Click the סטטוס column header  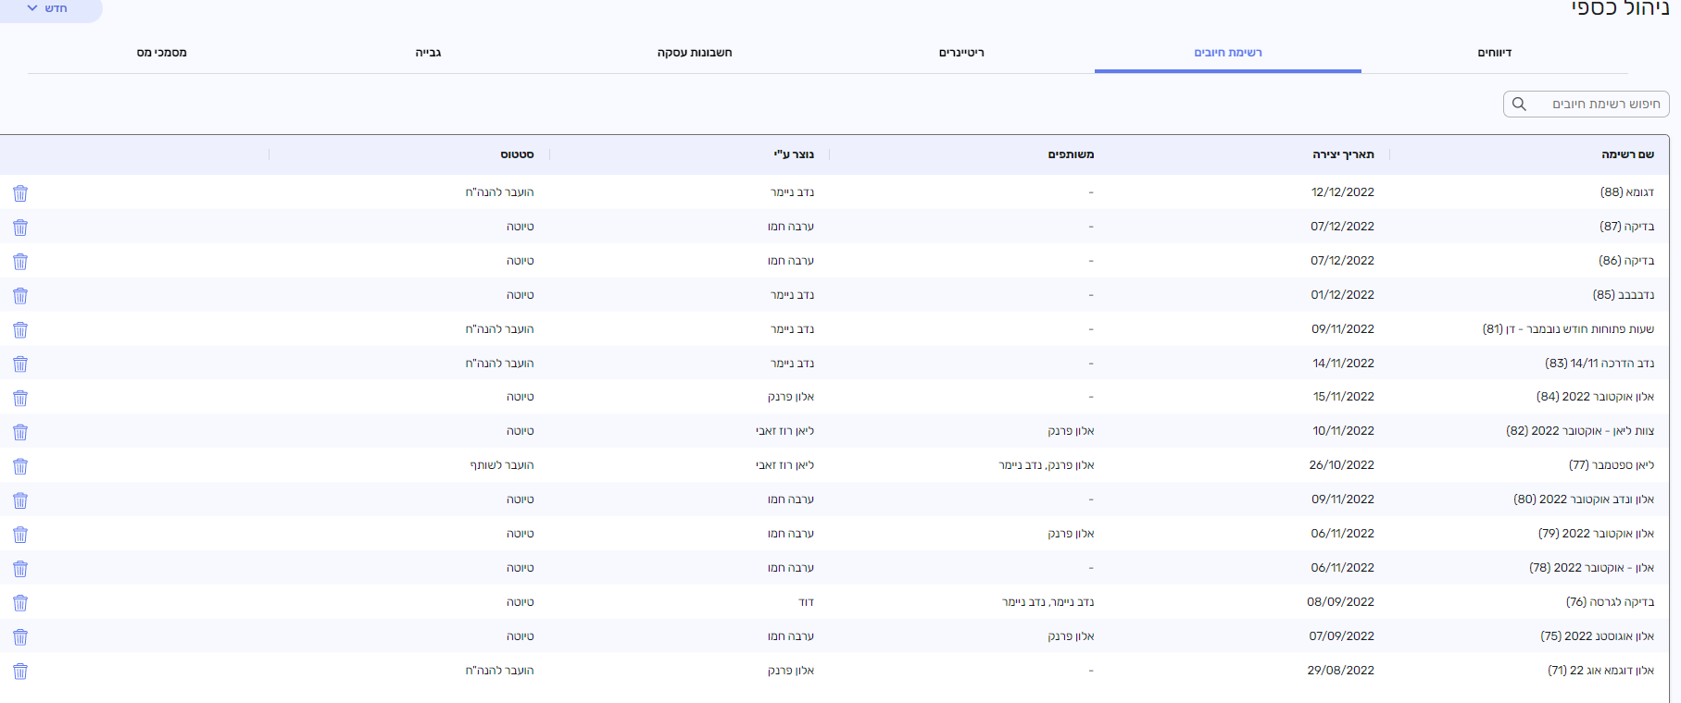pyautogui.click(x=517, y=154)
